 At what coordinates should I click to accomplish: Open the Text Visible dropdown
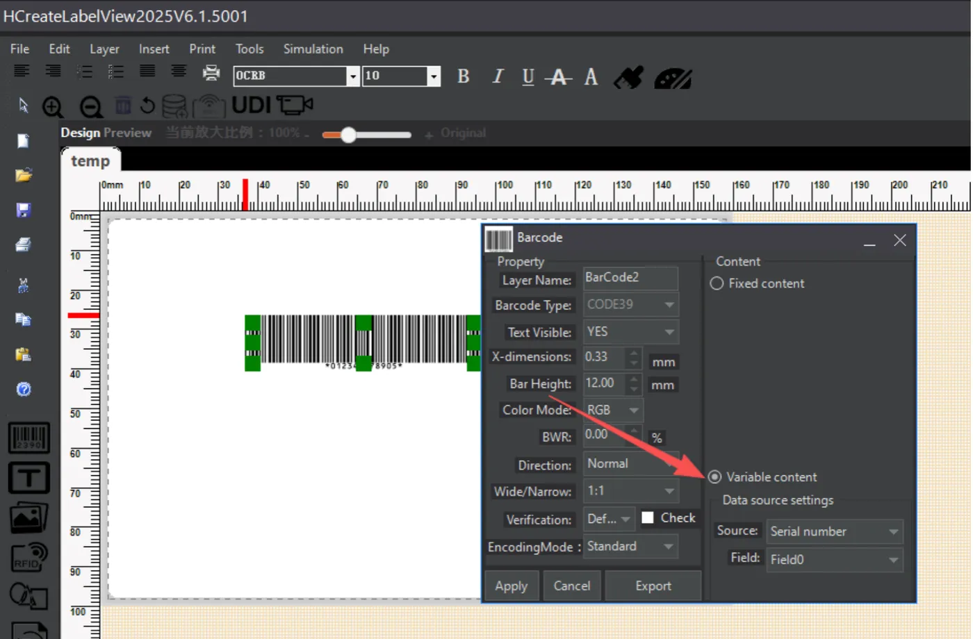630,332
